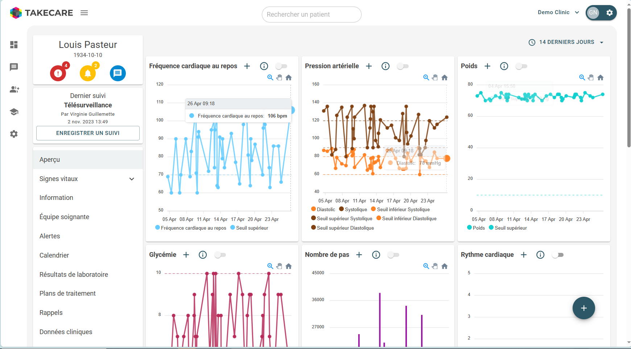
Task: Select Résultats de laboratoire in the side menu
Action: point(74,275)
